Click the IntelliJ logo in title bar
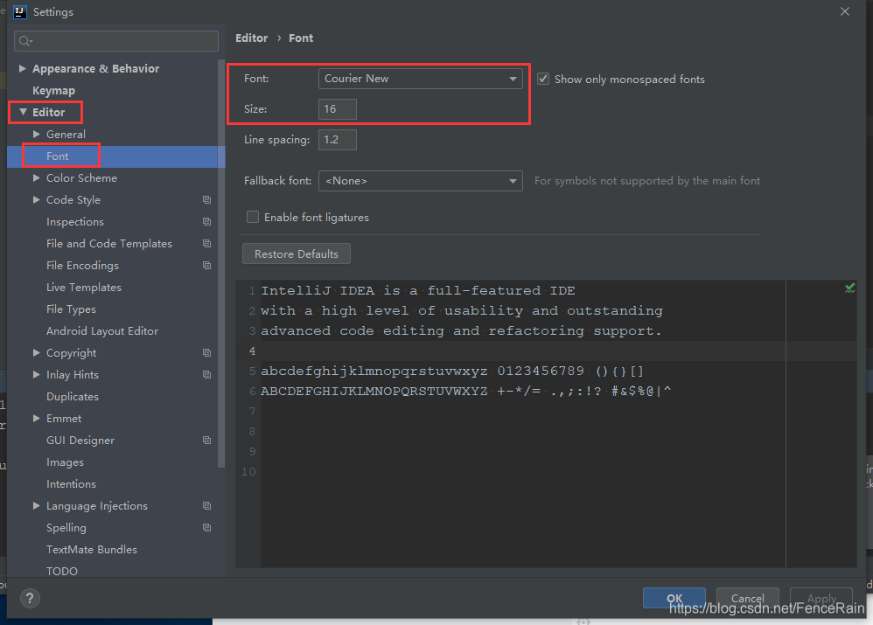The height and width of the screenshot is (625, 873). point(19,11)
